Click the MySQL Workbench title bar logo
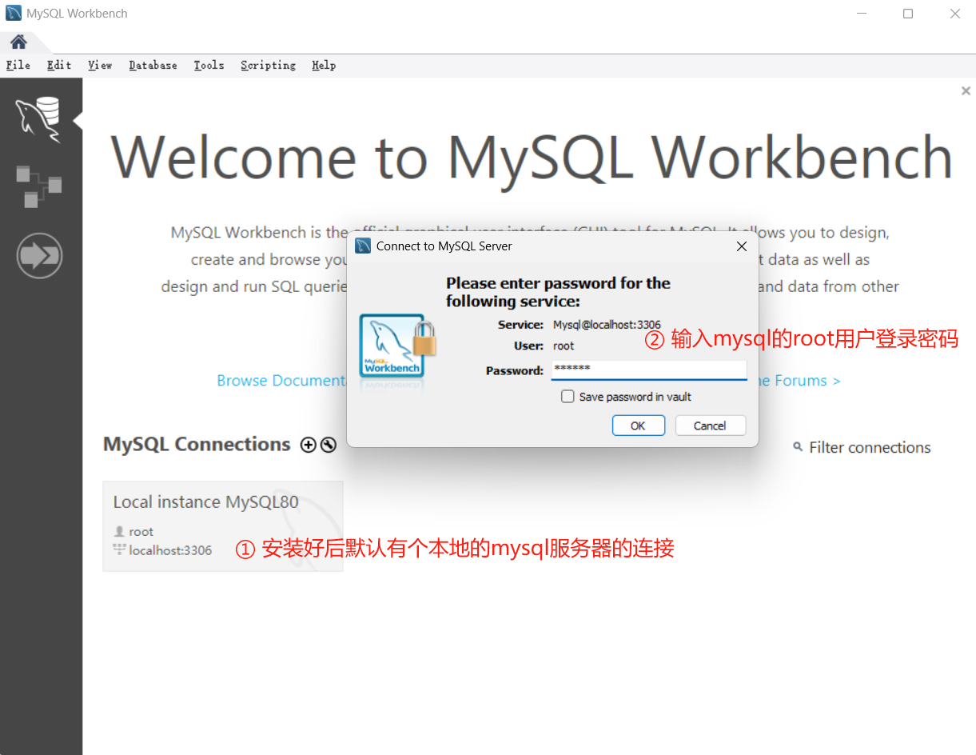 (14, 14)
